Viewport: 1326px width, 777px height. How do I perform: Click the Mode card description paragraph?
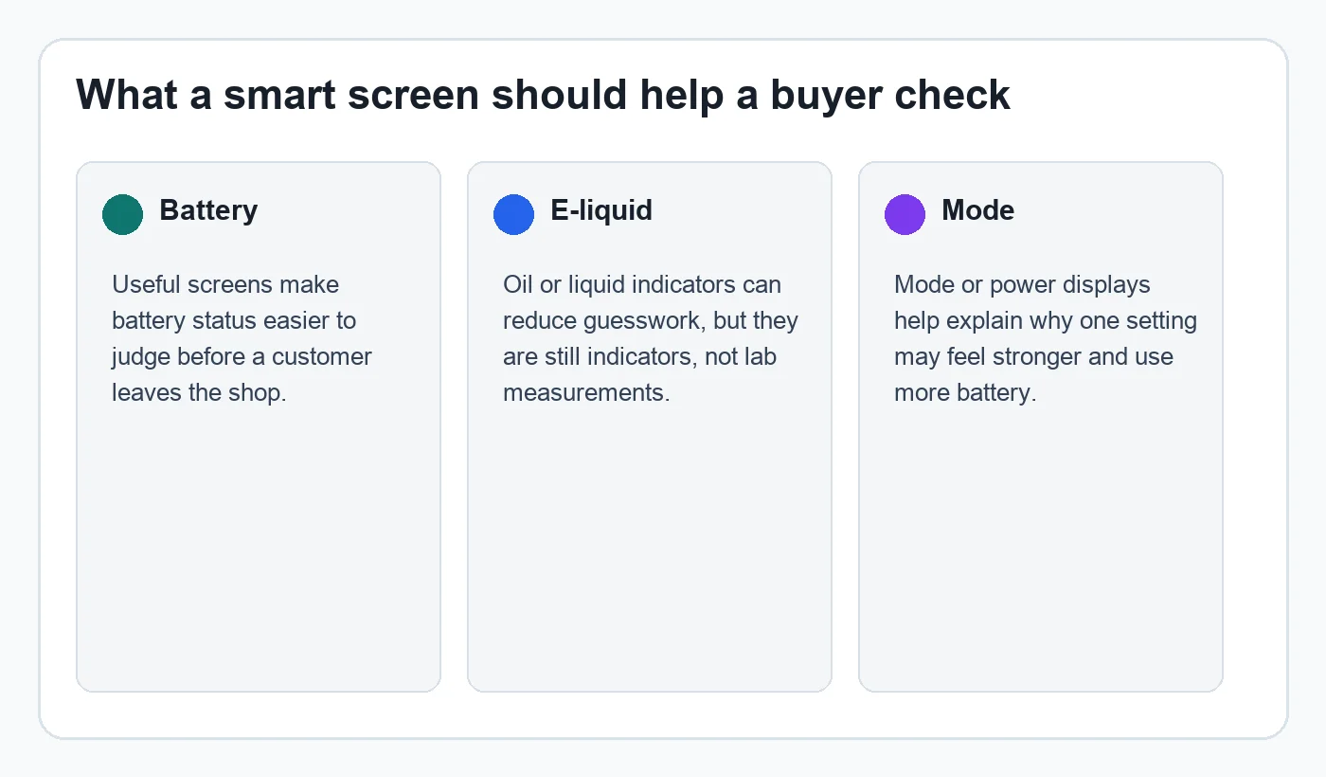click(1046, 338)
